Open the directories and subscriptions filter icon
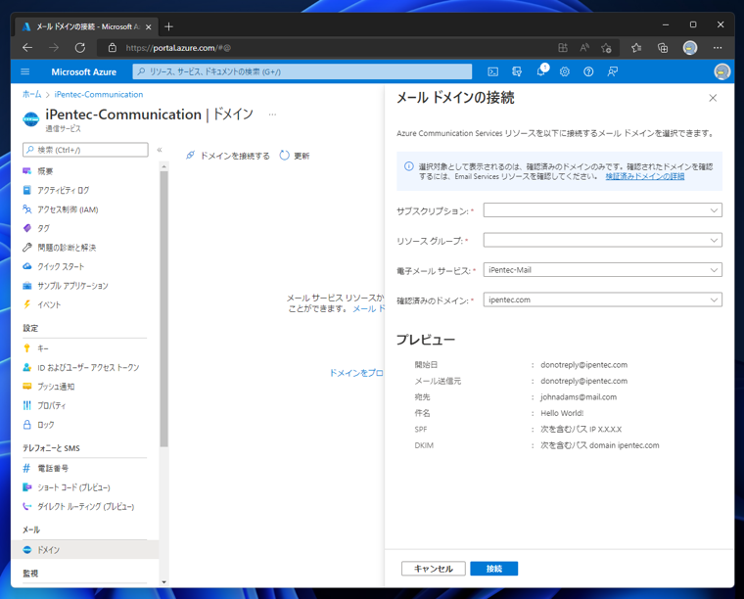The width and height of the screenshot is (744, 599). click(517, 71)
